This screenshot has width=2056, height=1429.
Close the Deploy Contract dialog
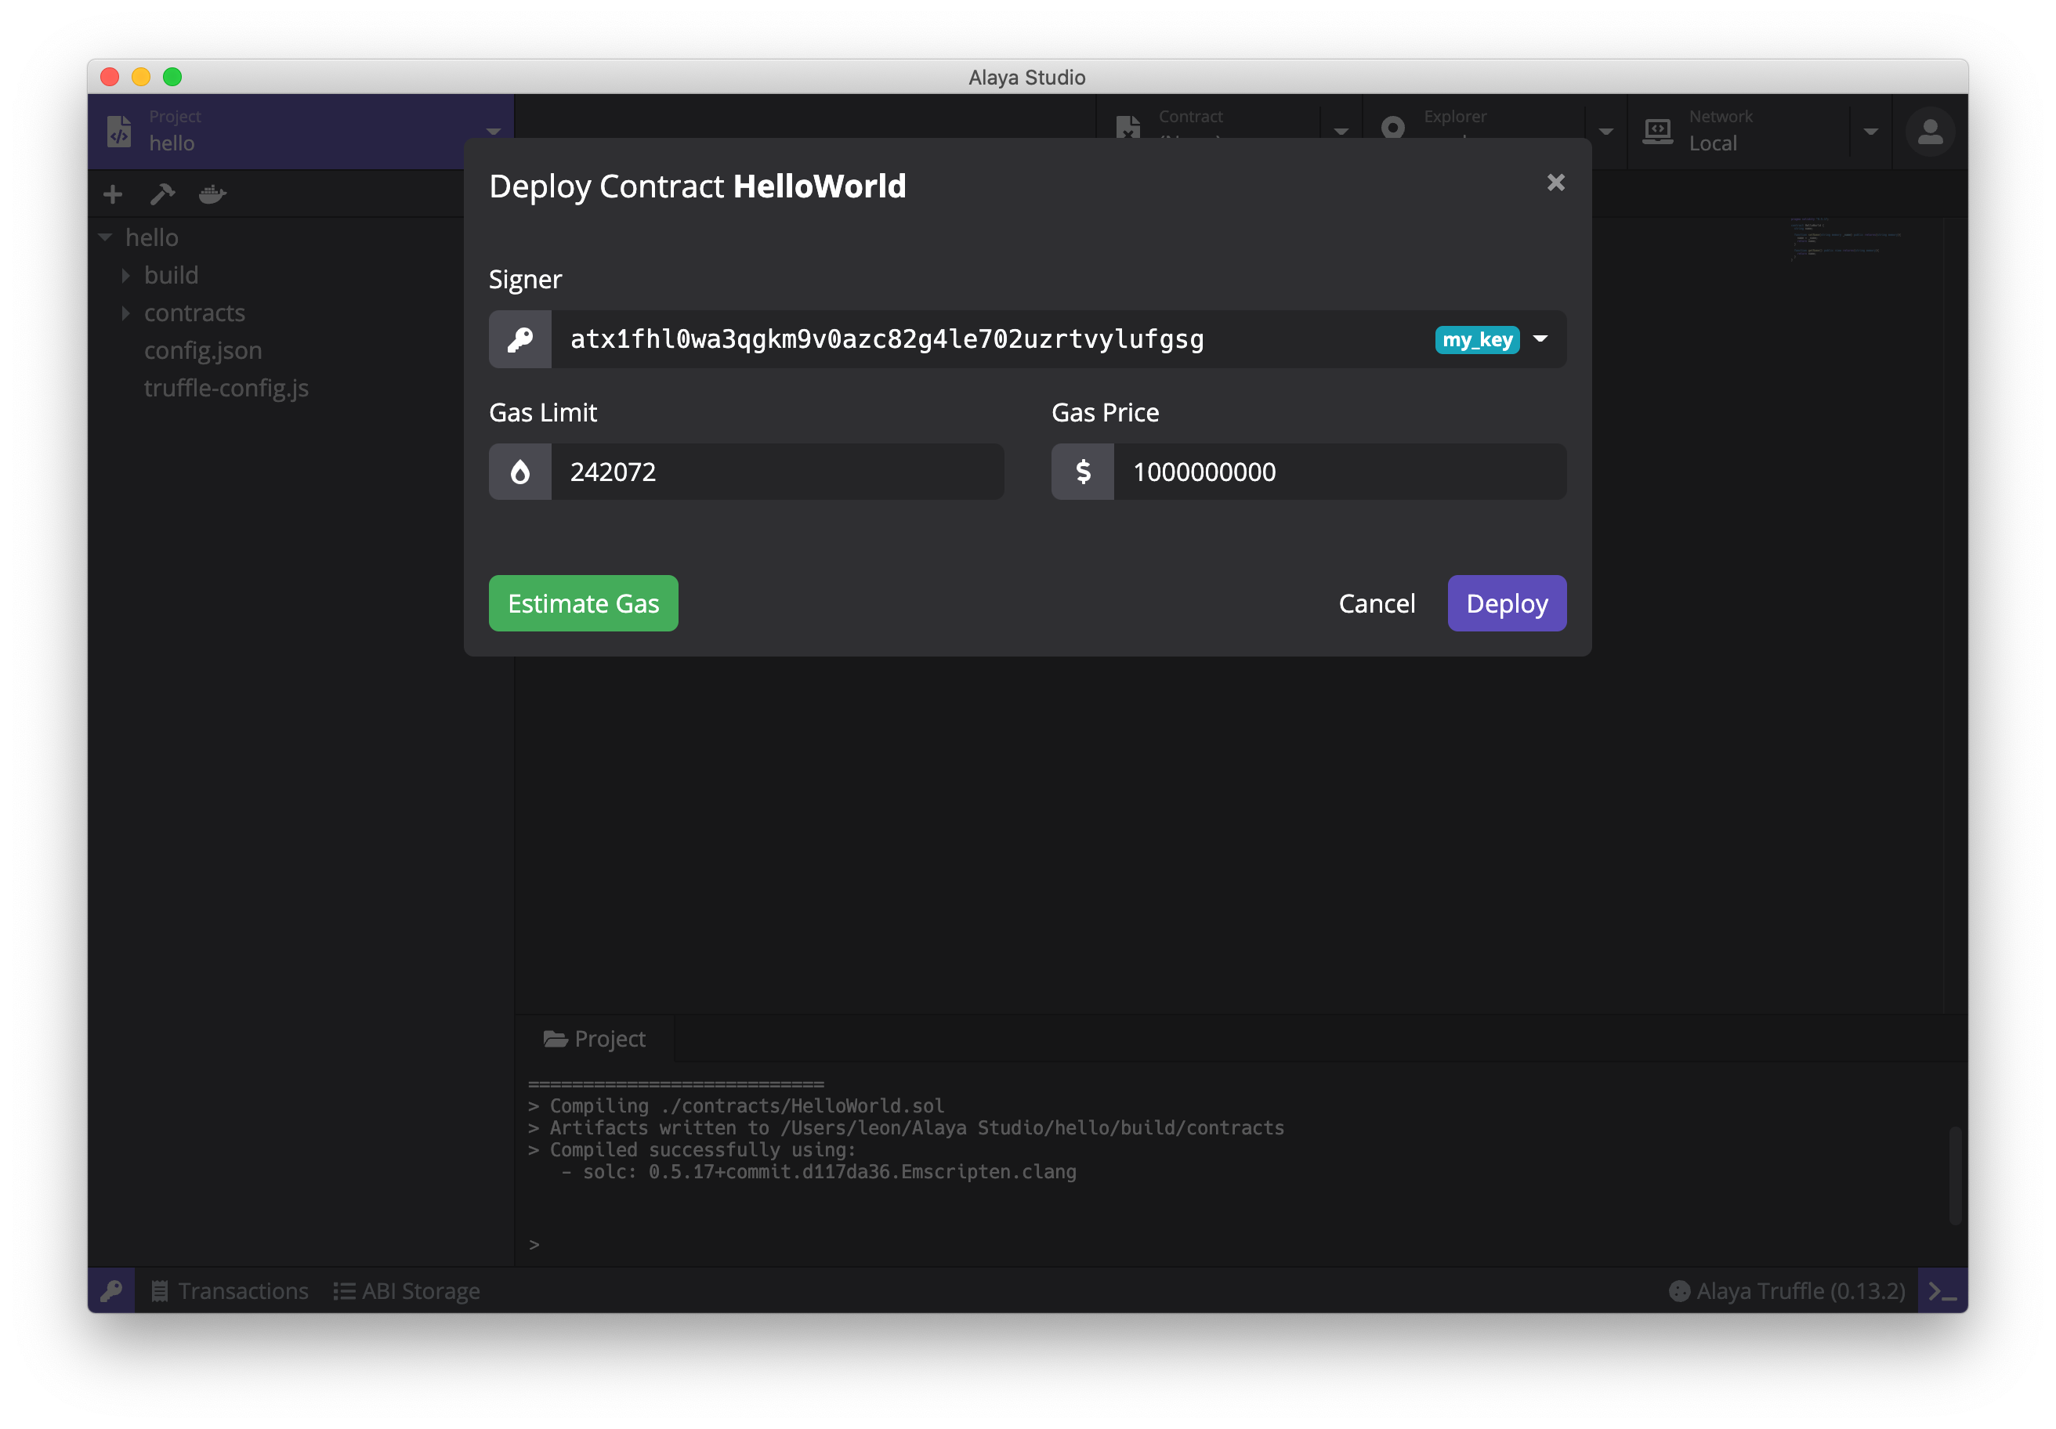pyautogui.click(x=1555, y=183)
